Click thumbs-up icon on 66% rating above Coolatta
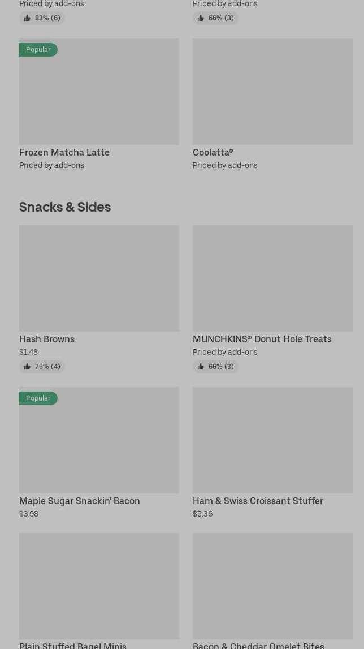 point(201,18)
